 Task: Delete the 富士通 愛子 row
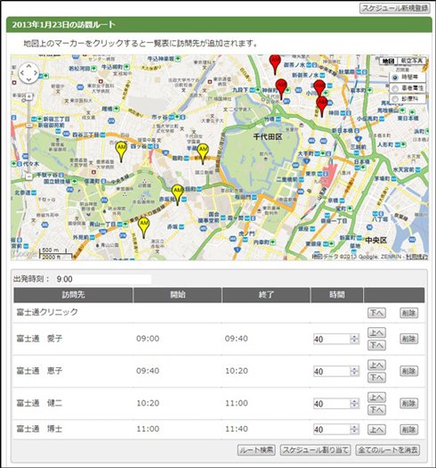[x=408, y=339]
